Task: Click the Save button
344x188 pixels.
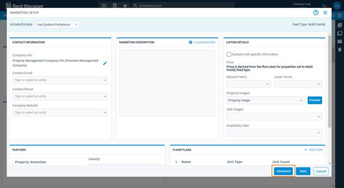Action: [x=303, y=171]
